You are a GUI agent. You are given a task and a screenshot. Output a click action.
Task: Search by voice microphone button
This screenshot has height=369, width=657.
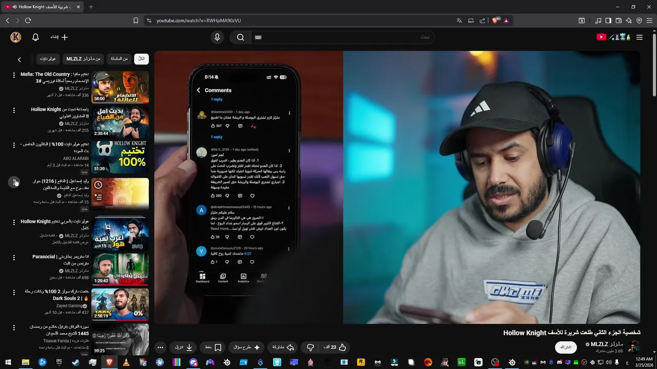217,37
